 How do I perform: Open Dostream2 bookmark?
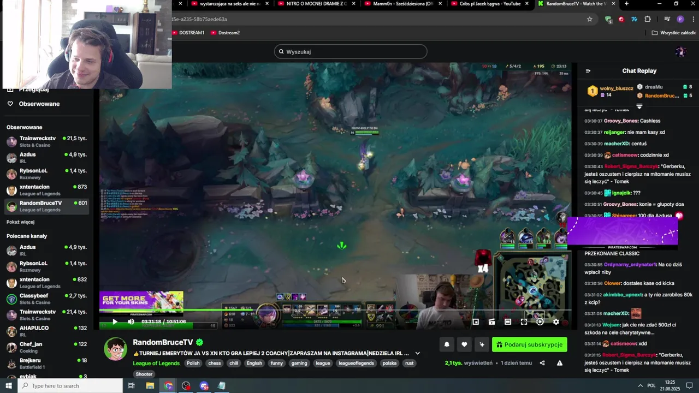[x=226, y=33]
